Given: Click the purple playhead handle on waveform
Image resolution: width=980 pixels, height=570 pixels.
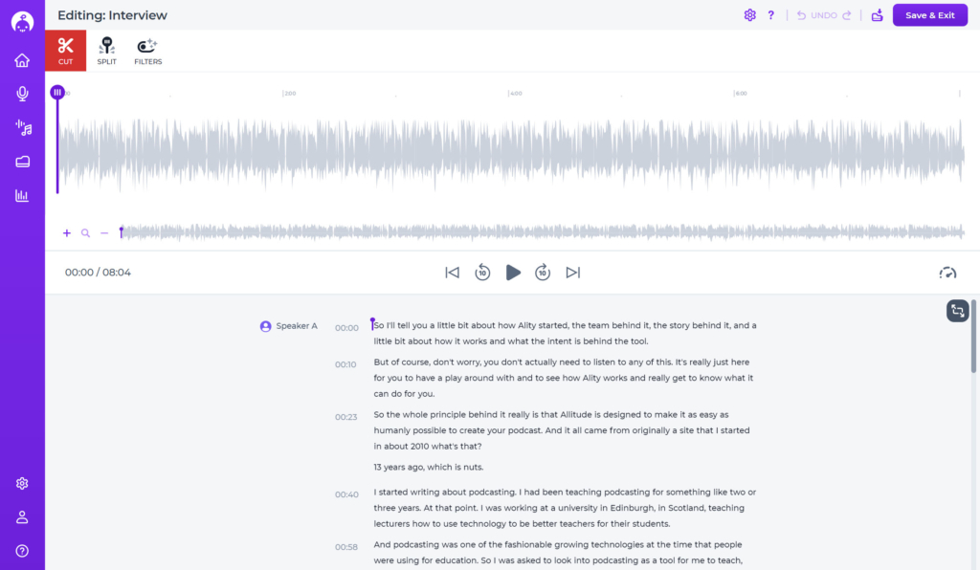Looking at the screenshot, I should tap(57, 93).
